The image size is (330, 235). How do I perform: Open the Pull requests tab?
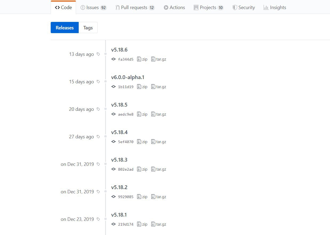click(x=135, y=7)
